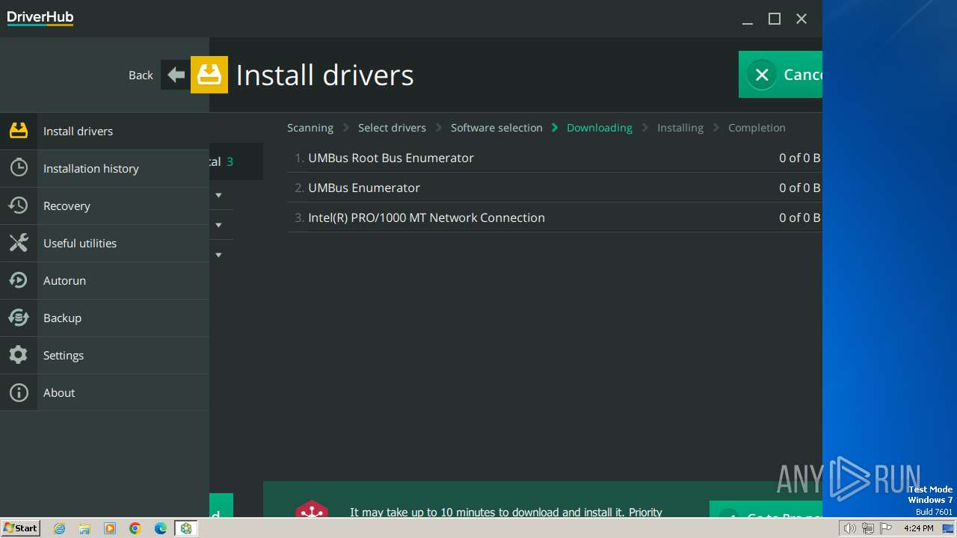This screenshot has height=538, width=957.
Task: Open Settings menu entry
Action: [x=105, y=355]
